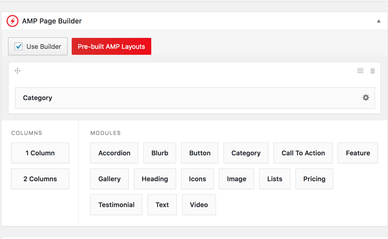Select the Accordion module

[x=114, y=153]
